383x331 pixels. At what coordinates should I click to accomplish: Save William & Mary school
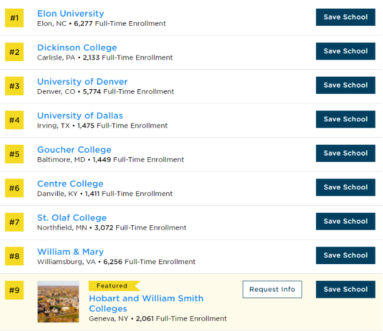point(345,255)
